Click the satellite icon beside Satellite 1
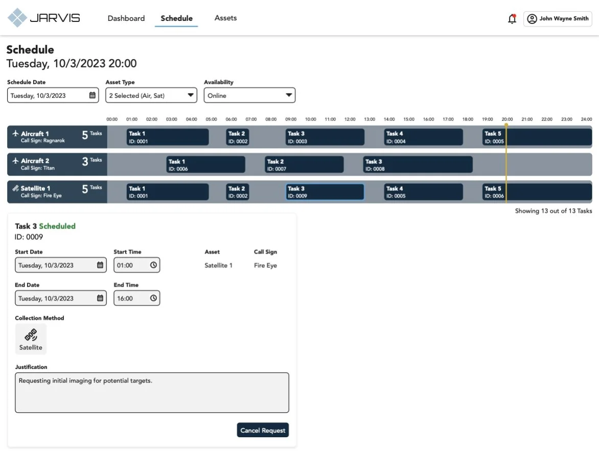The height and width of the screenshot is (451, 599). 15,189
